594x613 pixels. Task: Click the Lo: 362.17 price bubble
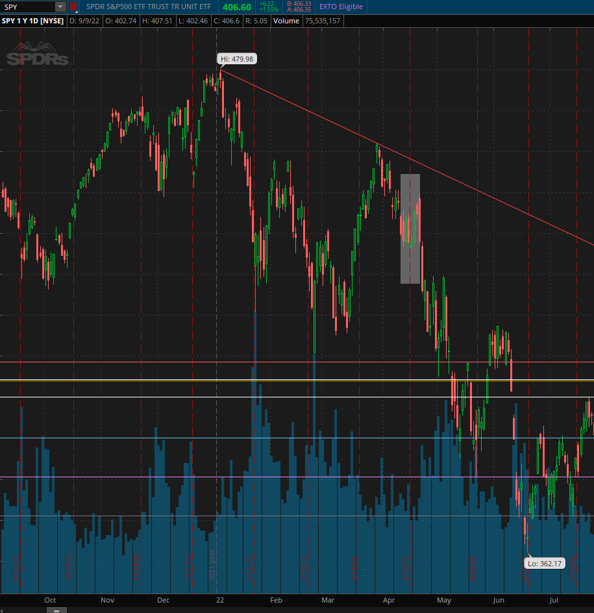tap(545, 564)
